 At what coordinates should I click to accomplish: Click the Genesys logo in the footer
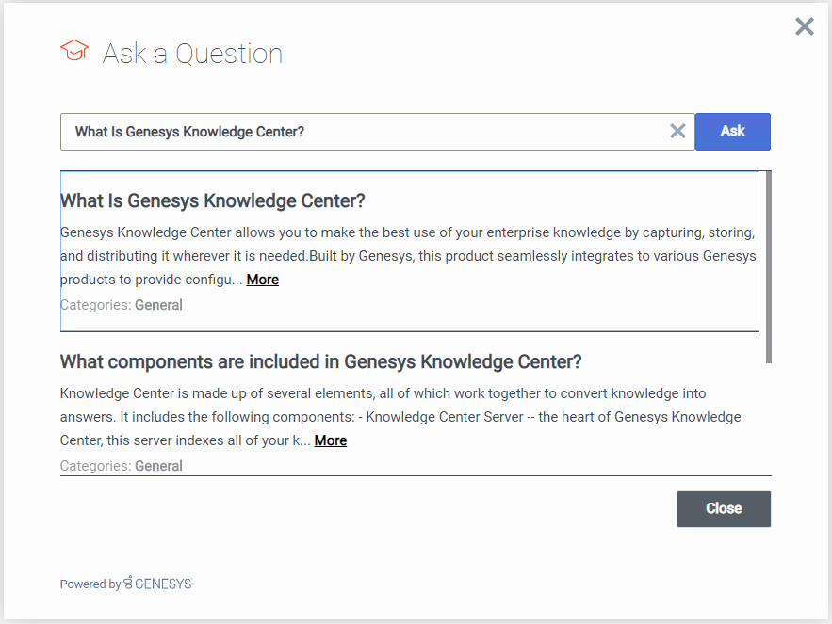pyautogui.click(x=158, y=584)
